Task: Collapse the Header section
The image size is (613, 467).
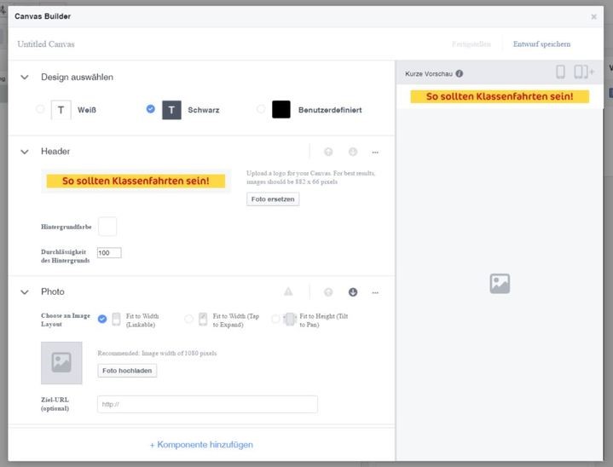Action: 25,152
